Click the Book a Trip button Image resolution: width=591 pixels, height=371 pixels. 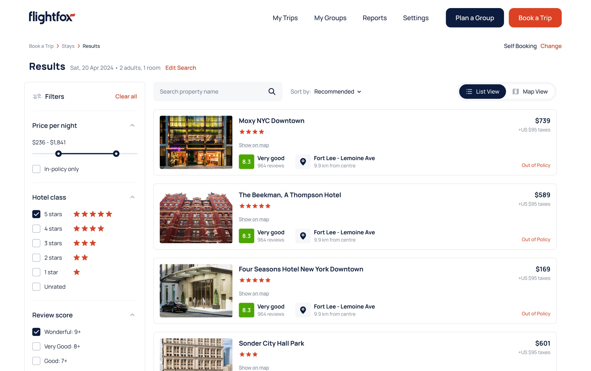[535, 18]
